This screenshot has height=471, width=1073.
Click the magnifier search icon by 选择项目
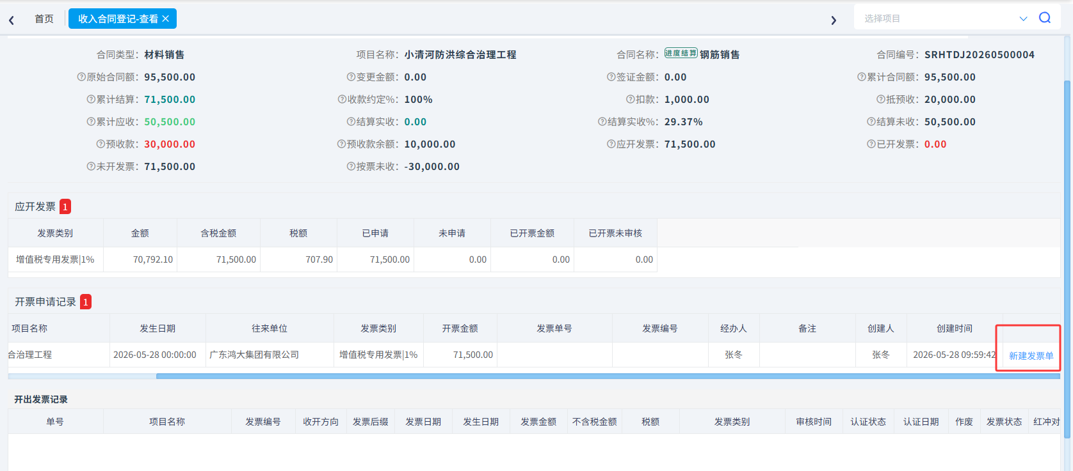click(1045, 18)
